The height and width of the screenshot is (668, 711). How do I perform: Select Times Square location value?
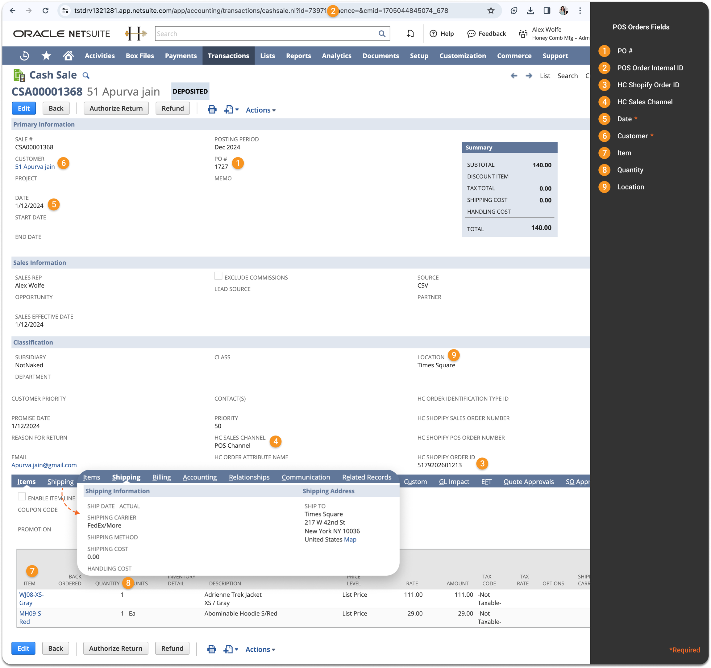436,365
